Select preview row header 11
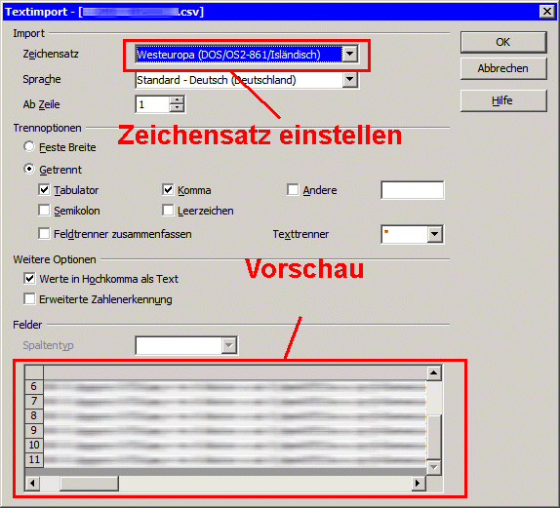Viewport: 560px width, 508px height. 34,459
